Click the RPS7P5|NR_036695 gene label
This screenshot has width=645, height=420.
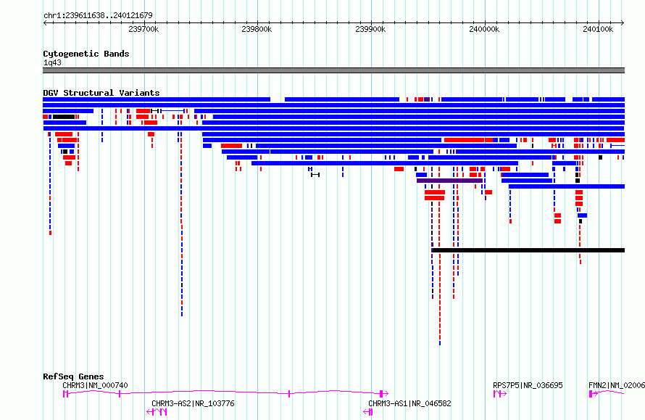528,385
